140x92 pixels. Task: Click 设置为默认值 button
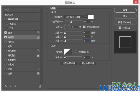[x=69, y=63]
